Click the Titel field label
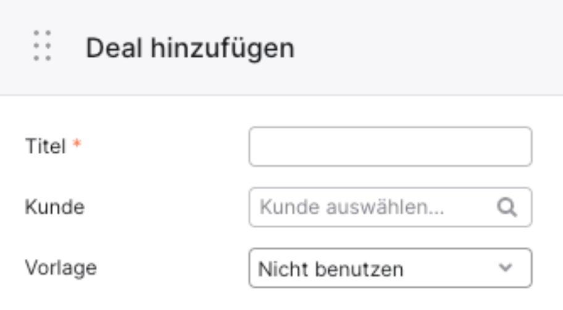Image resolution: width=563 pixels, height=310 pixels. (46, 146)
